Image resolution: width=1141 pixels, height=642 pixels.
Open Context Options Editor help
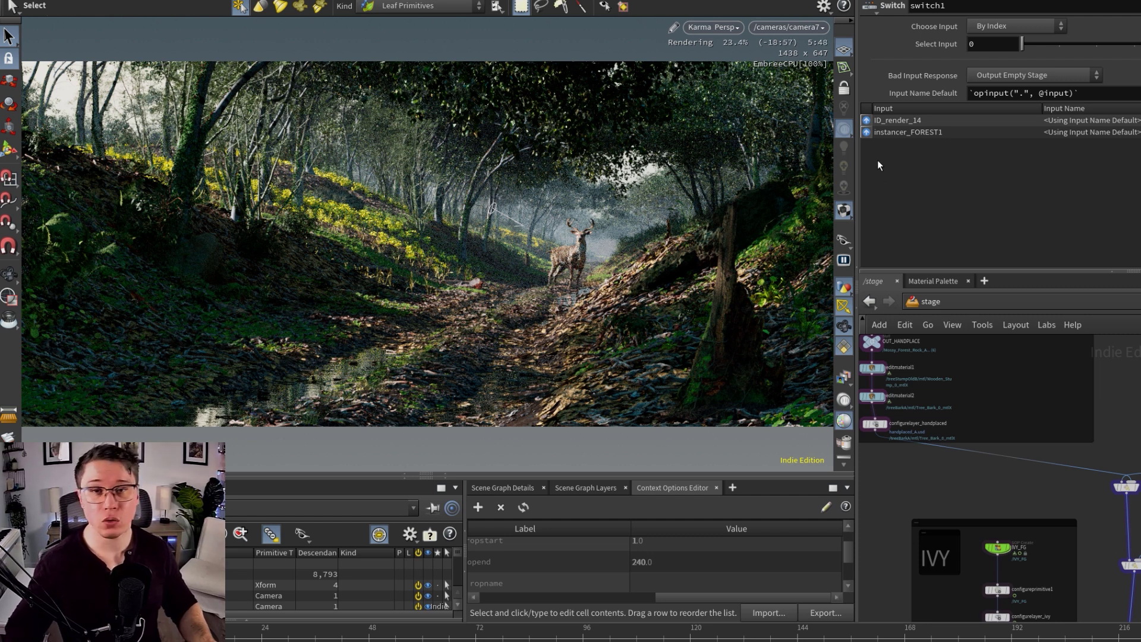[845, 506]
